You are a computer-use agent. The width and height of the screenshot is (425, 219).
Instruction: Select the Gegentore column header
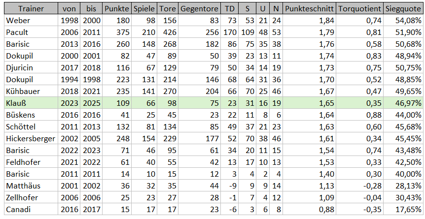tap(199, 9)
